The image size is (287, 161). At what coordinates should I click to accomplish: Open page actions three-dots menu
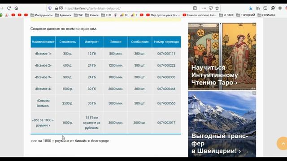click(204, 8)
